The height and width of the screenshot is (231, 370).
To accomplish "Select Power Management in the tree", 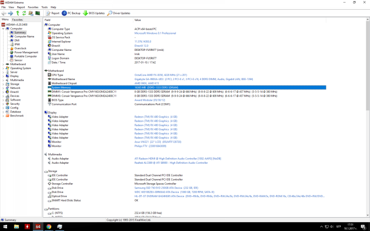I will [26, 52].
